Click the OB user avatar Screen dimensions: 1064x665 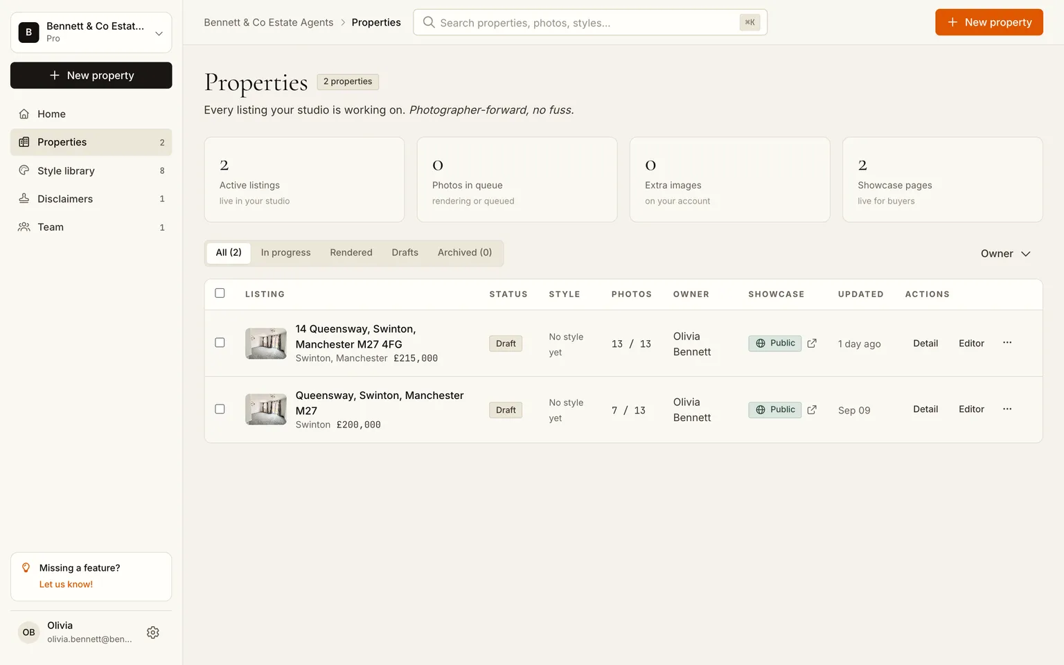tap(28, 632)
